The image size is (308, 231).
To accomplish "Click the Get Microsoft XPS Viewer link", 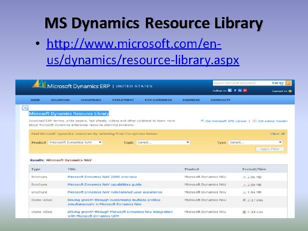I will (226, 121).
